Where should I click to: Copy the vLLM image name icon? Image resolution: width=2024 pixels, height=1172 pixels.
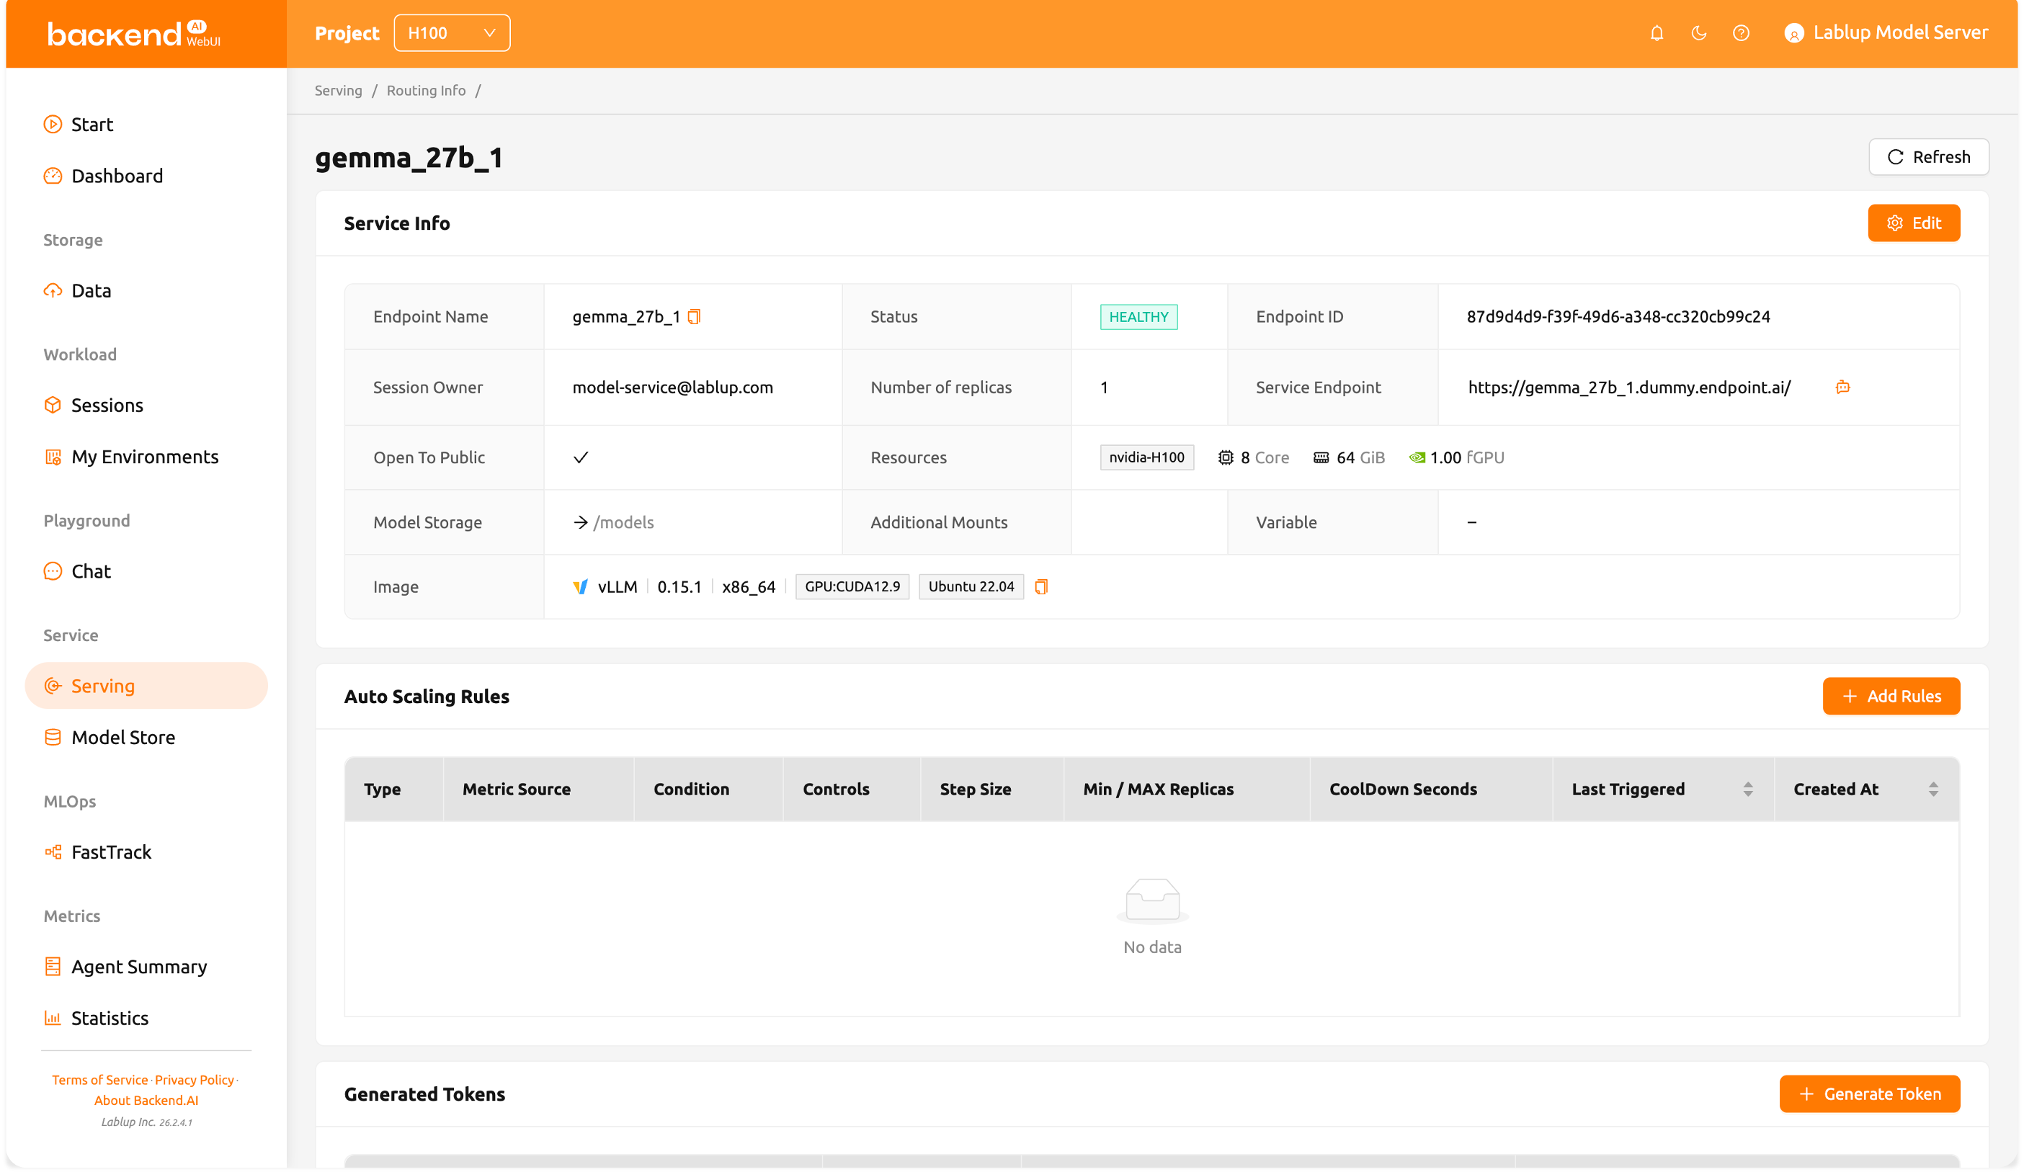click(1041, 587)
